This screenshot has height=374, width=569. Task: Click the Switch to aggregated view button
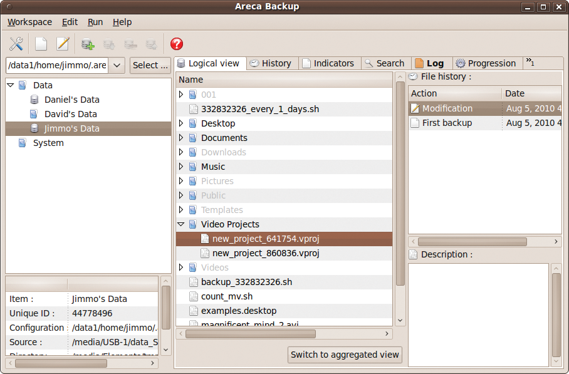click(x=345, y=355)
